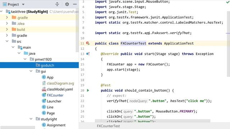Select the godutch package
The image size is (230, 129).
(39, 65)
